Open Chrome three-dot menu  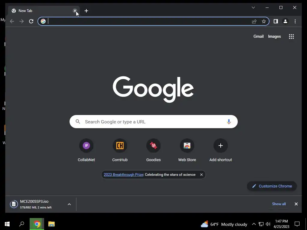[x=295, y=21]
